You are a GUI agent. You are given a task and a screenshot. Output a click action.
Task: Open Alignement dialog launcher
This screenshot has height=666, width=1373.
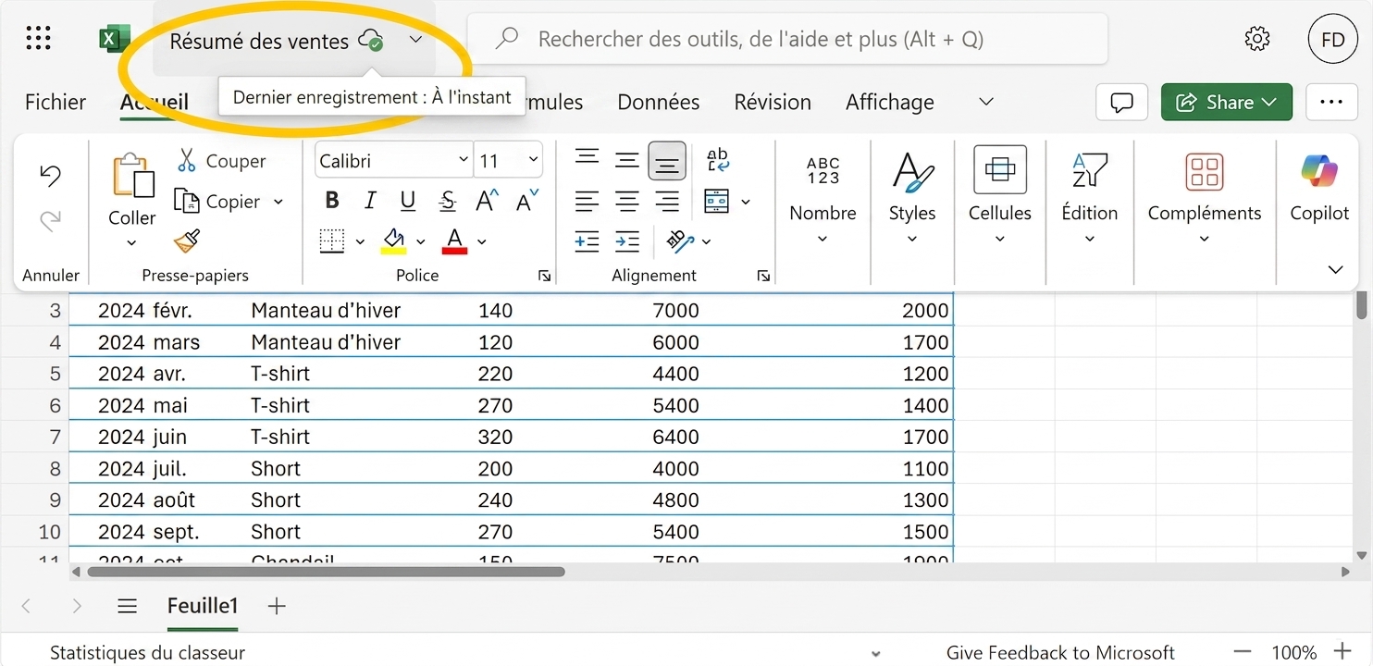point(763,276)
